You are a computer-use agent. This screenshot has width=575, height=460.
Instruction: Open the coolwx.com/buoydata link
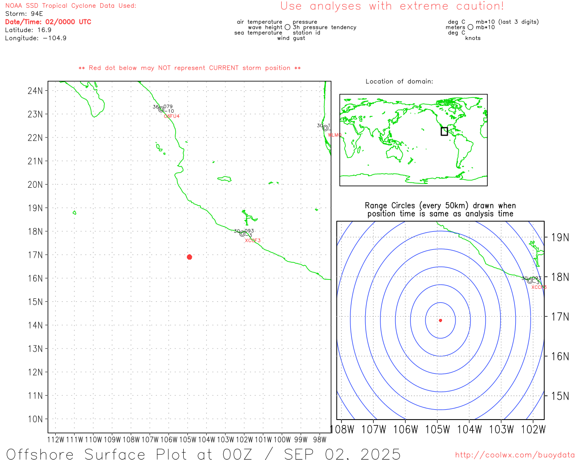coord(515,455)
